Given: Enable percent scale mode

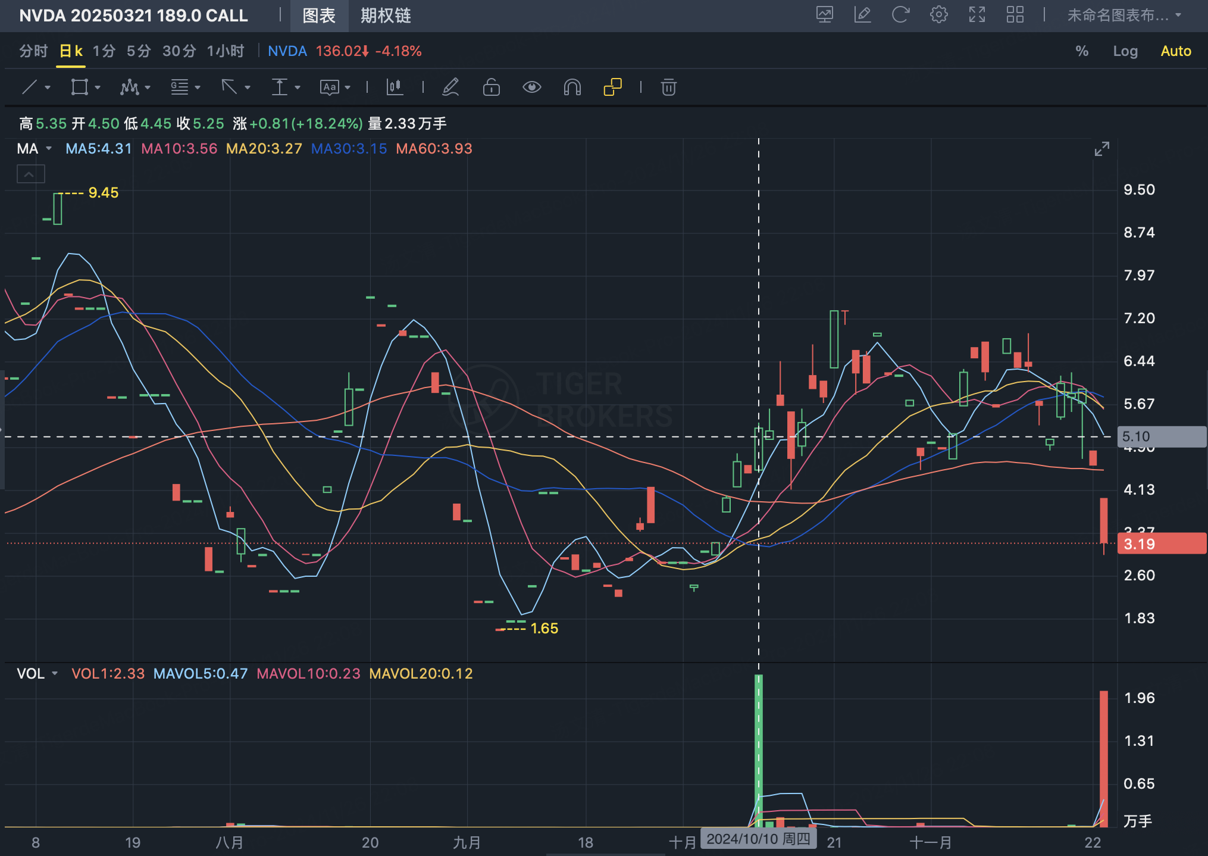Looking at the screenshot, I should pyautogui.click(x=1082, y=51).
